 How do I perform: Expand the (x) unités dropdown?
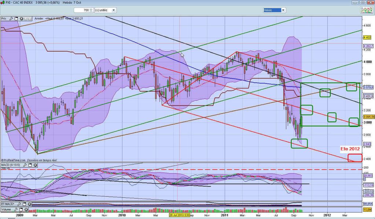(113, 10)
